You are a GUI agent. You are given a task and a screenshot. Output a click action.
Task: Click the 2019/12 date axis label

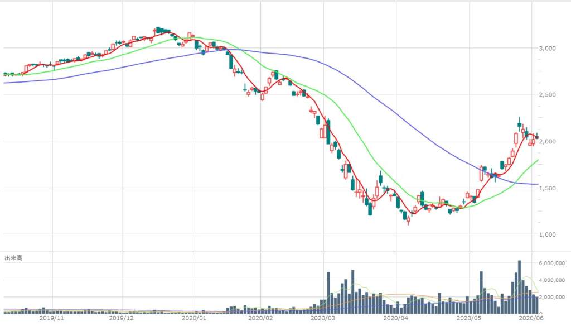coord(121,318)
